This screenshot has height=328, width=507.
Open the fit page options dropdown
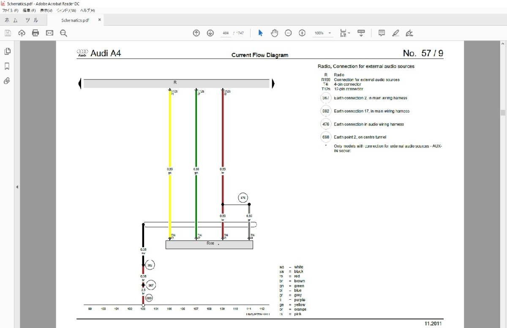(x=345, y=33)
